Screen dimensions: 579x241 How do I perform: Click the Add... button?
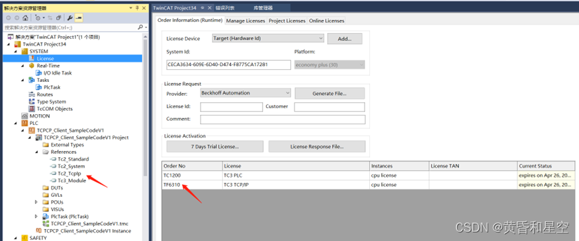pos(345,39)
